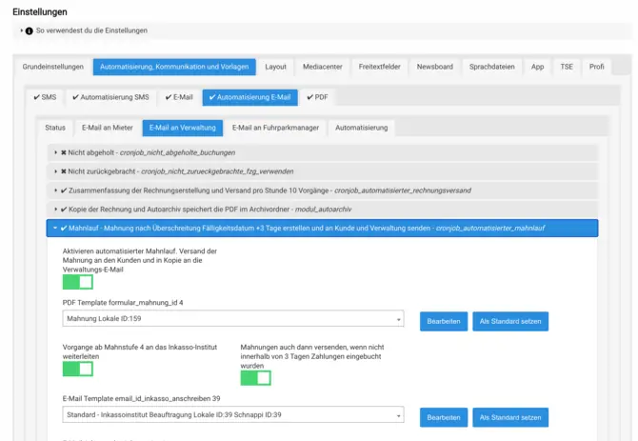
Task: Toggle 'Vorgänge ab Mahnstufe 4 an Inkasso-Institut' switch
Action: pos(78,369)
